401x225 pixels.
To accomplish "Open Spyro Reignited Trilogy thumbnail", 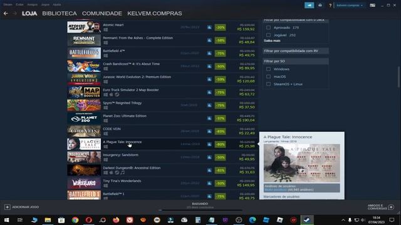I will pyautogui.click(x=84, y=105).
